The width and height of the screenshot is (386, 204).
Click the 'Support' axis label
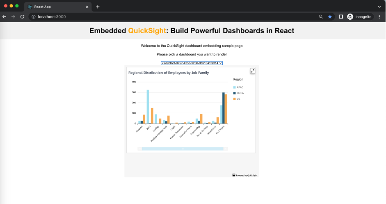(139, 129)
